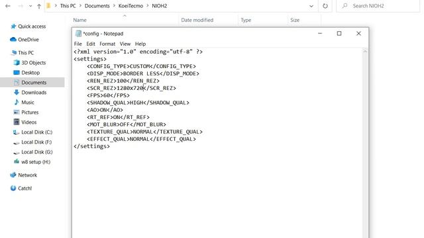The width and height of the screenshot is (424, 238).
Task: Open Local Disk (C:) drive
Action: [x=37, y=132]
